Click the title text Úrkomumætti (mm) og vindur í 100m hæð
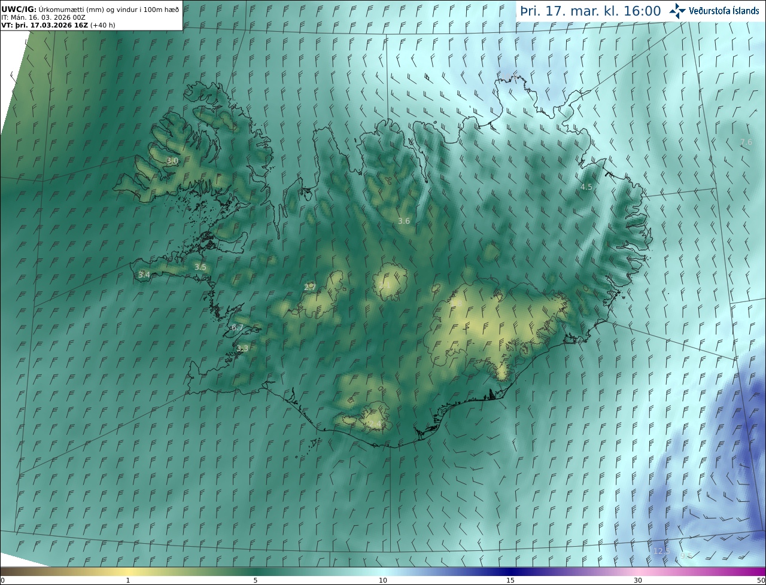This screenshot has height=585, width=766. [x=109, y=10]
